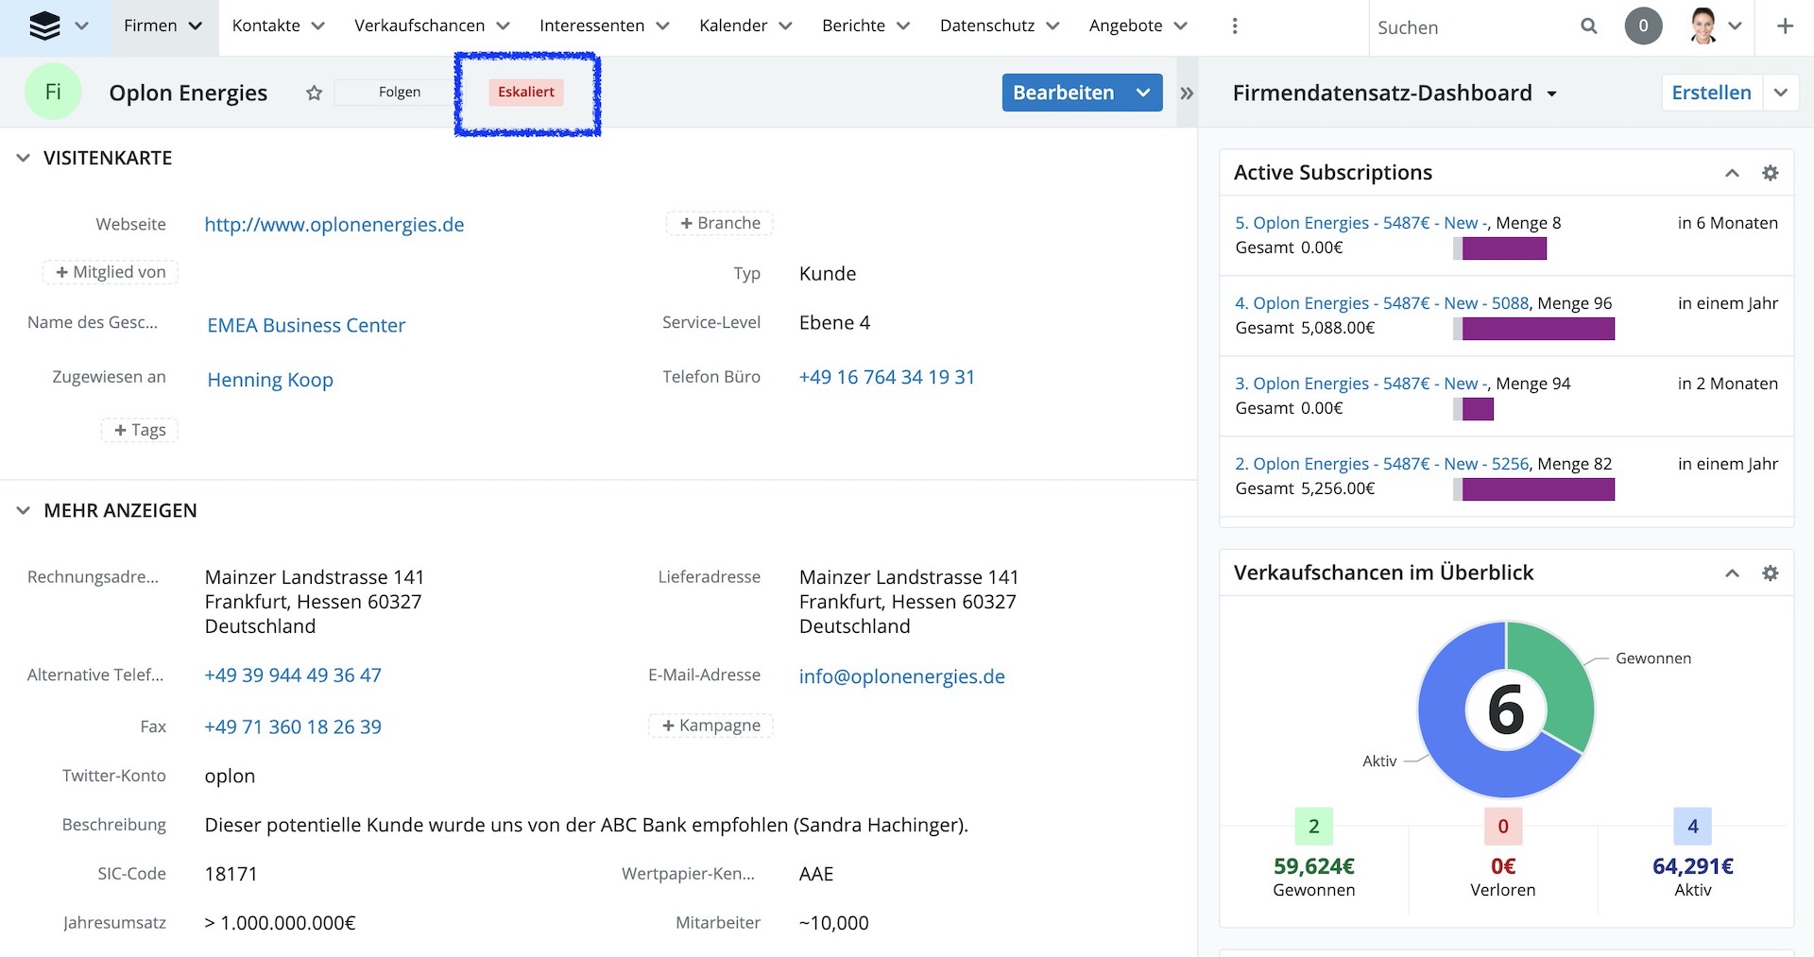
Task: Open Verkaufschancen im Überblick gear settings
Action: [1771, 573]
